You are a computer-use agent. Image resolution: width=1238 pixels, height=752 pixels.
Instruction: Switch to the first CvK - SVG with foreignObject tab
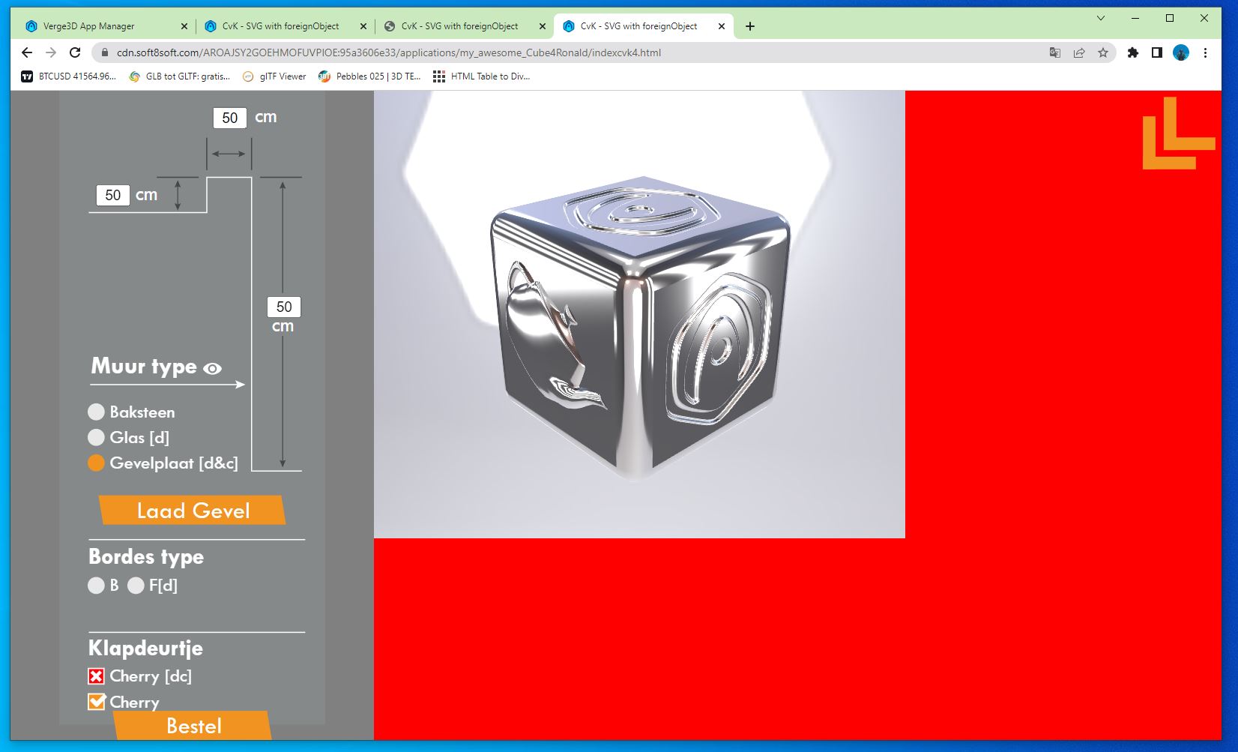tap(286, 26)
